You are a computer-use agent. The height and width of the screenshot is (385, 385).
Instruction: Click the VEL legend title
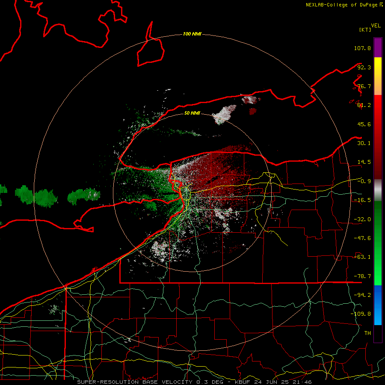376,26
